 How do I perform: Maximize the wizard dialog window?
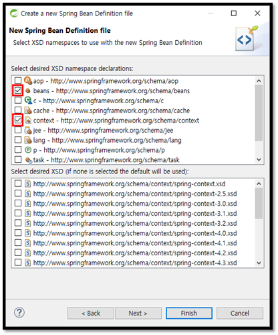tap(234, 13)
